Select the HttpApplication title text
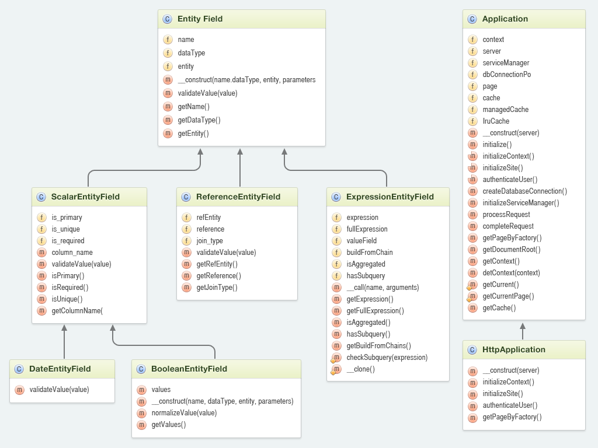The image size is (598, 448). (x=514, y=350)
